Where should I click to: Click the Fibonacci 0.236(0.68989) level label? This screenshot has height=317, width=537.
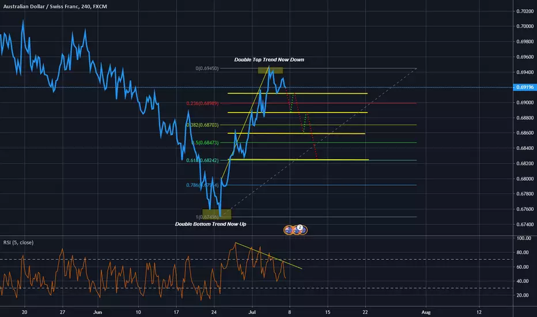click(202, 103)
